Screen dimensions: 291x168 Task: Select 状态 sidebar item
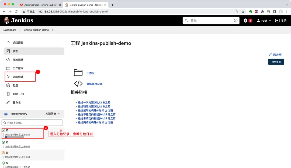(34, 51)
